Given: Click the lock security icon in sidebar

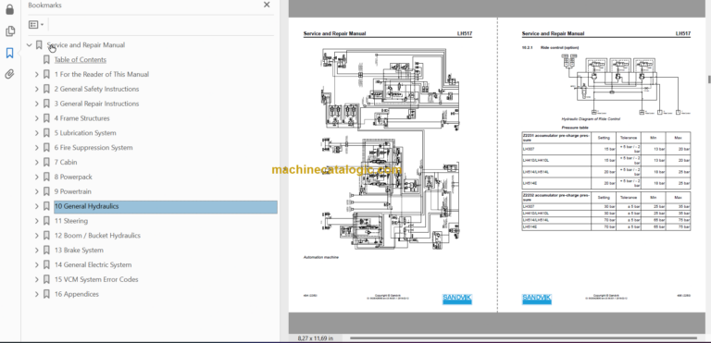Looking at the screenshot, I should [9, 9].
